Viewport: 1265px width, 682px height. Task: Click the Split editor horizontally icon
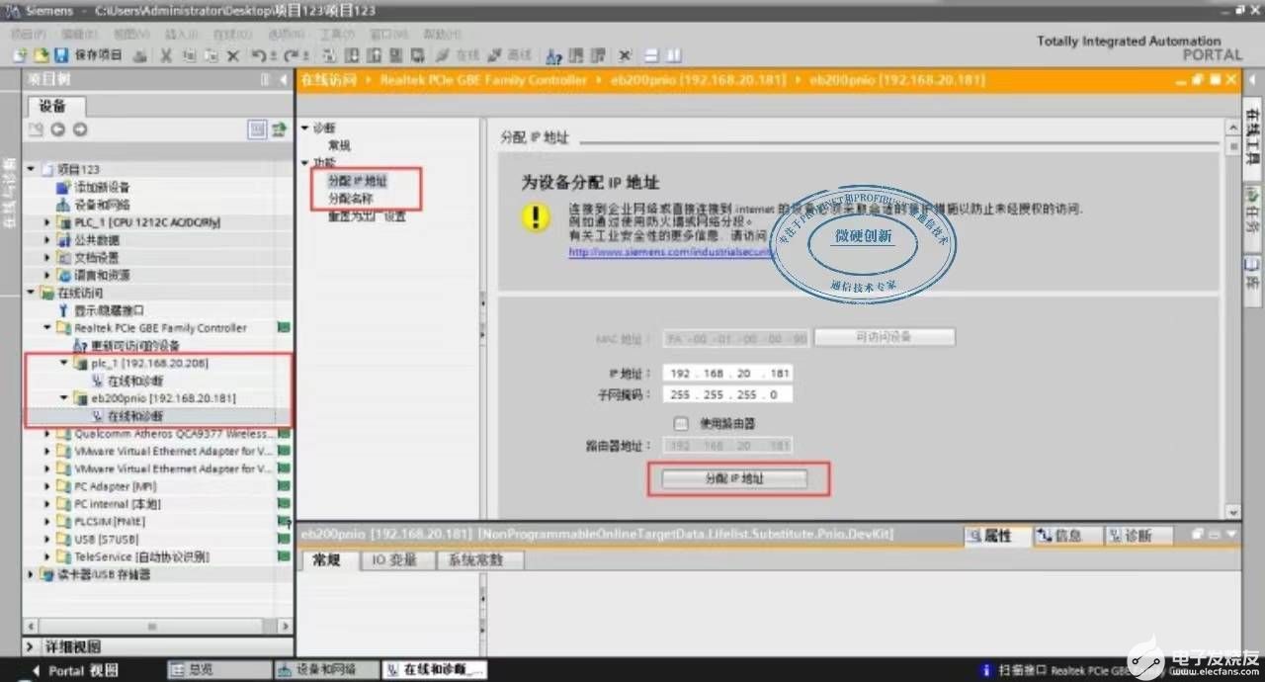[x=651, y=55]
